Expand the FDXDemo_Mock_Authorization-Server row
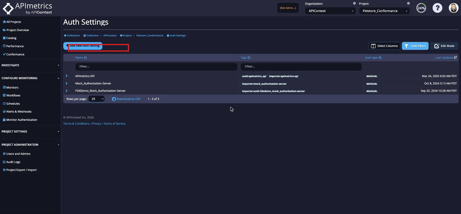This screenshot has height=214, width=461. tap(67, 91)
